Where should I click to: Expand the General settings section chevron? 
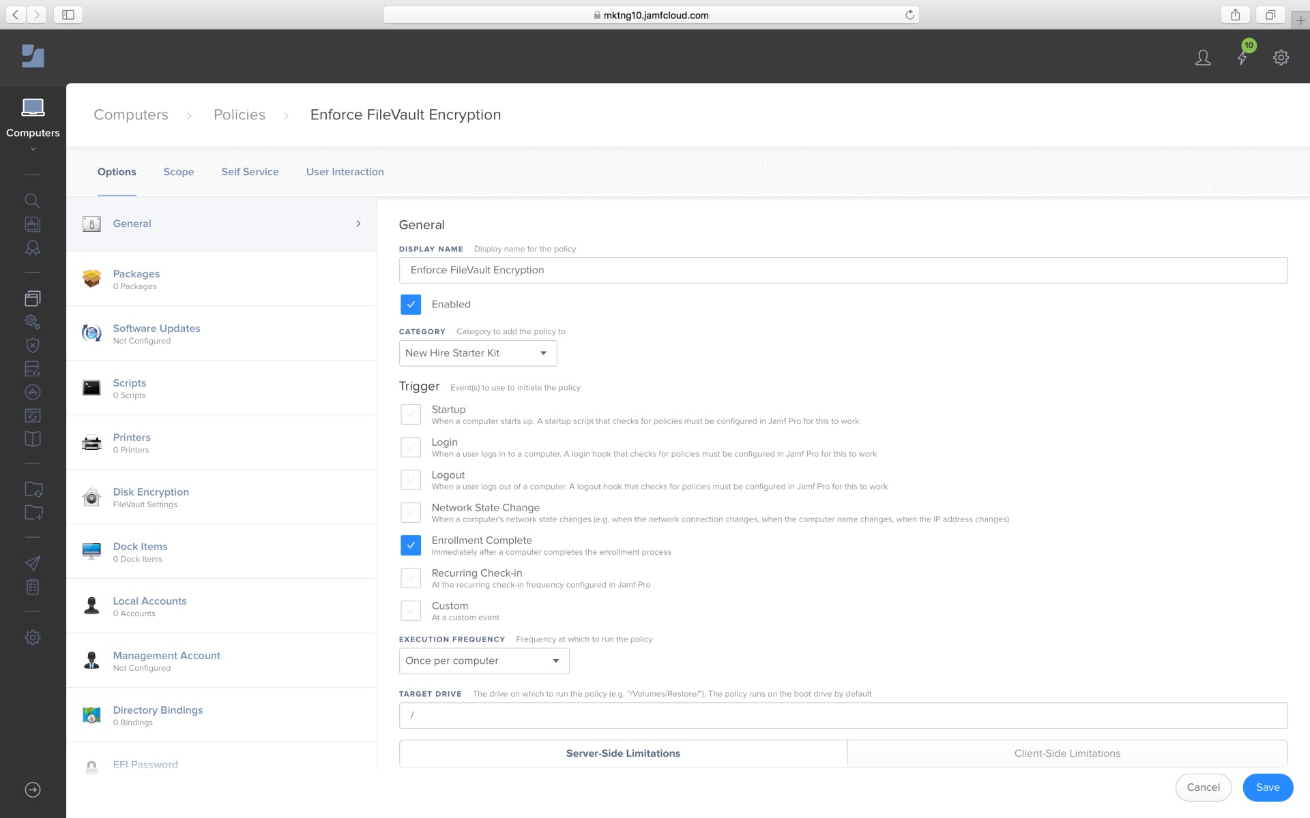click(x=358, y=223)
